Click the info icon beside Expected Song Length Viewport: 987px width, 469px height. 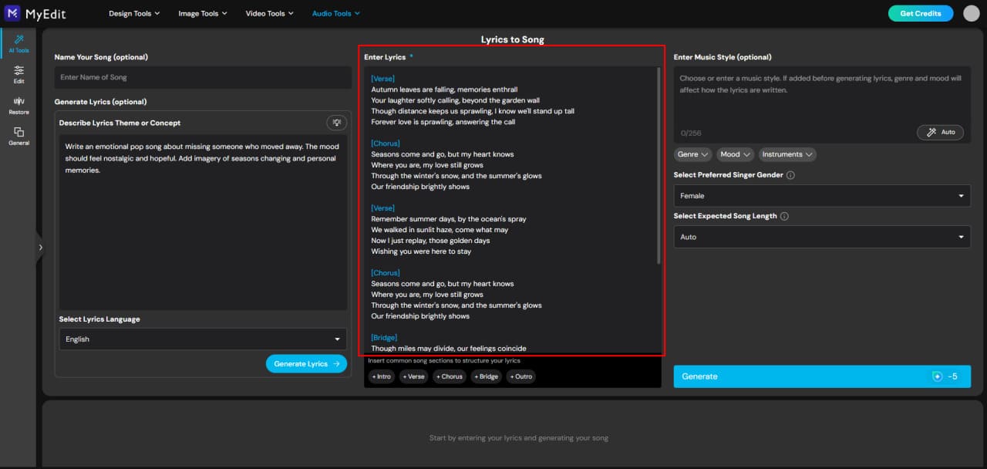pos(783,216)
